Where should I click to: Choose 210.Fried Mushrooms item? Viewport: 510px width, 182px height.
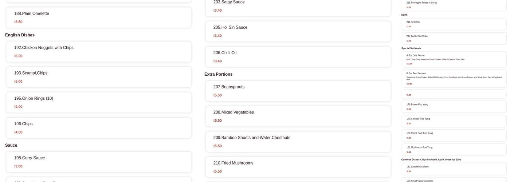coord(298,167)
